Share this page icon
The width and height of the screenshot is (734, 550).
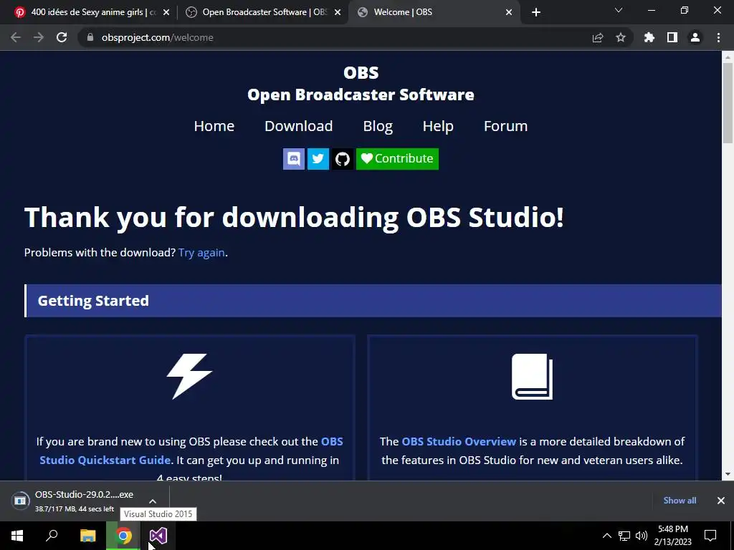(x=598, y=37)
